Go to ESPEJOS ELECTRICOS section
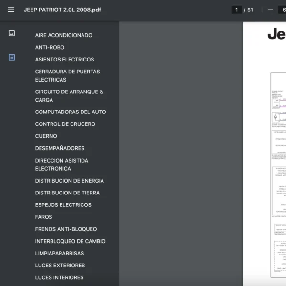 (x=63, y=205)
